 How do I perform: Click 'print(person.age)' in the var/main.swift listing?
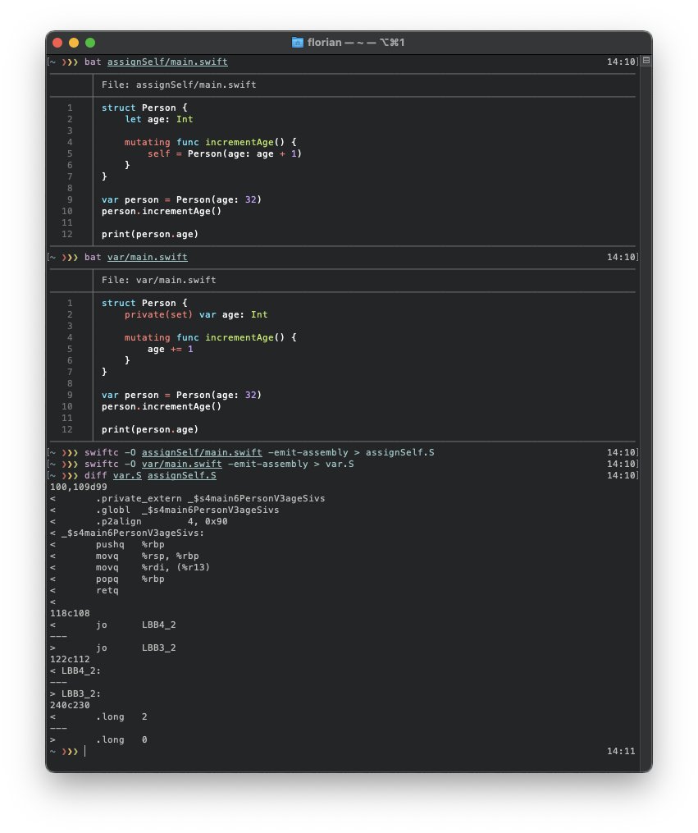[149, 429]
